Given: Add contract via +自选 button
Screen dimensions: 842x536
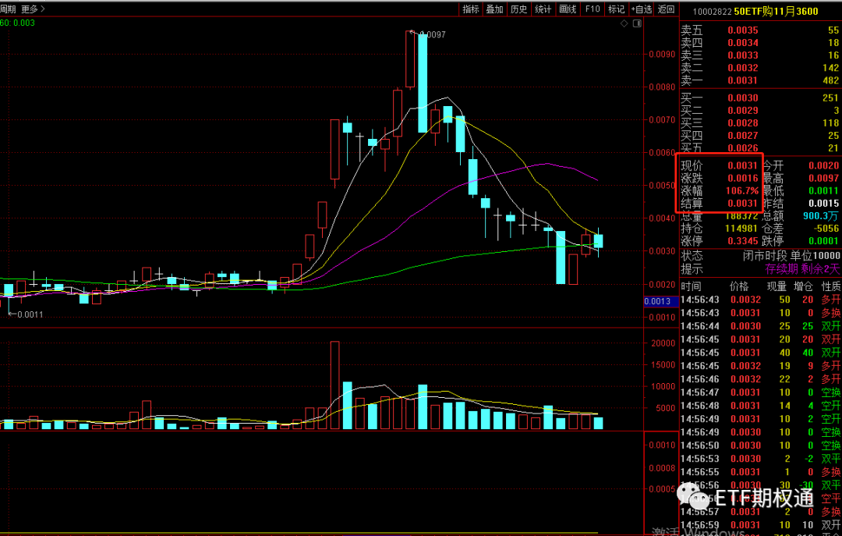Looking at the screenshot, I should (642, 9).
